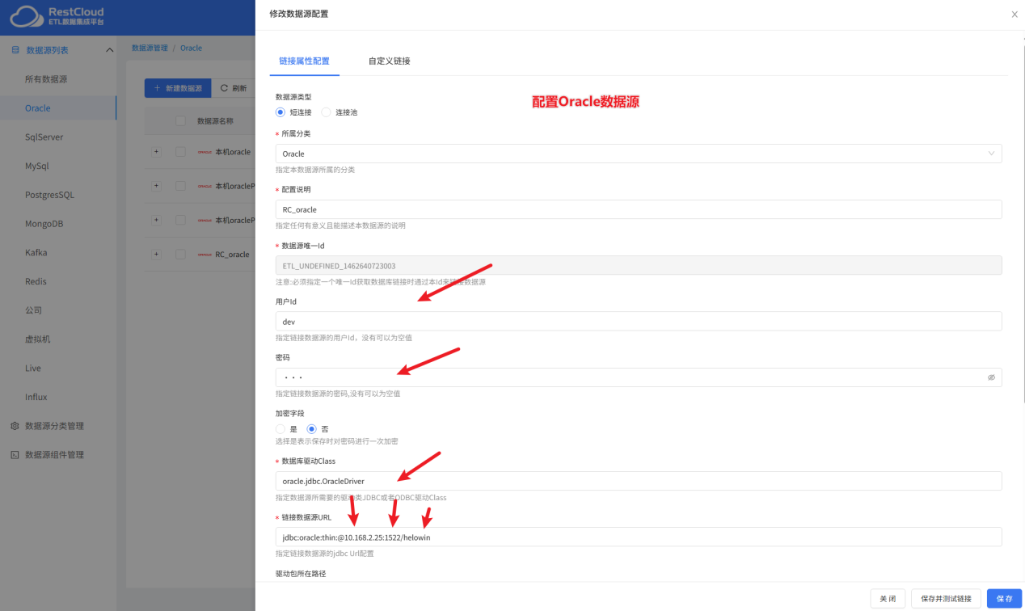The height and width of the screenshot is (611, 1025).
Task: Tick the checkbox for 本机oracle row
Action: (x=180, y=152)
